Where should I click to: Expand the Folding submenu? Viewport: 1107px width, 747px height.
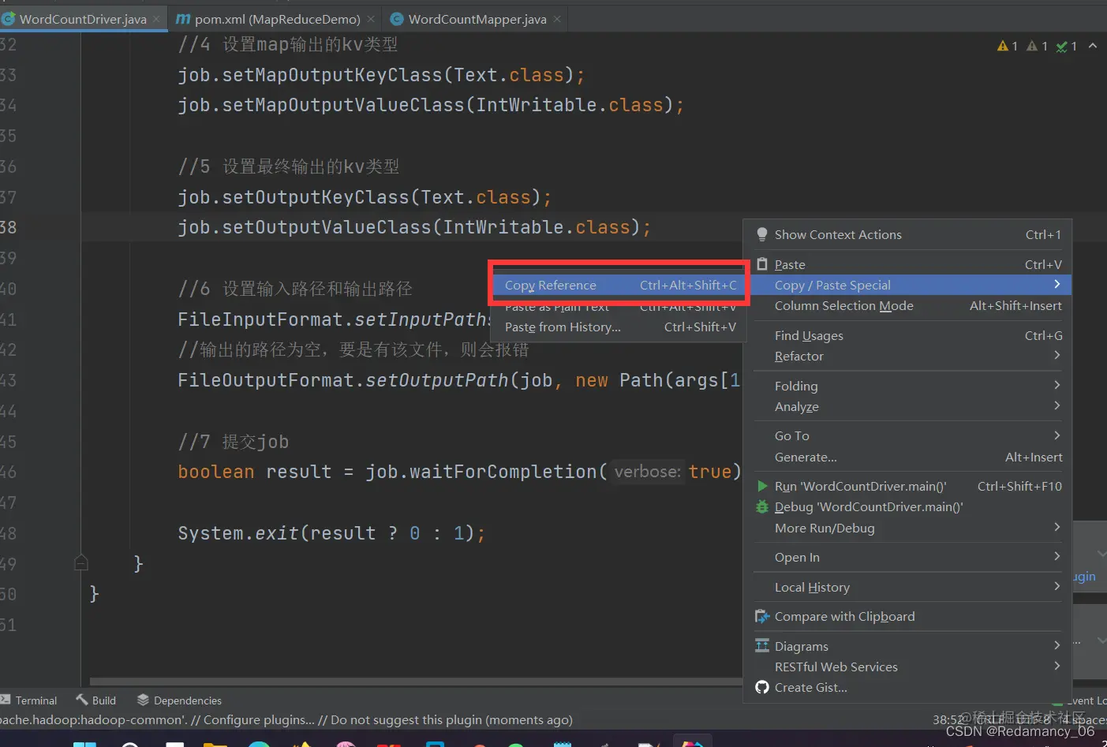point(1057,385)
